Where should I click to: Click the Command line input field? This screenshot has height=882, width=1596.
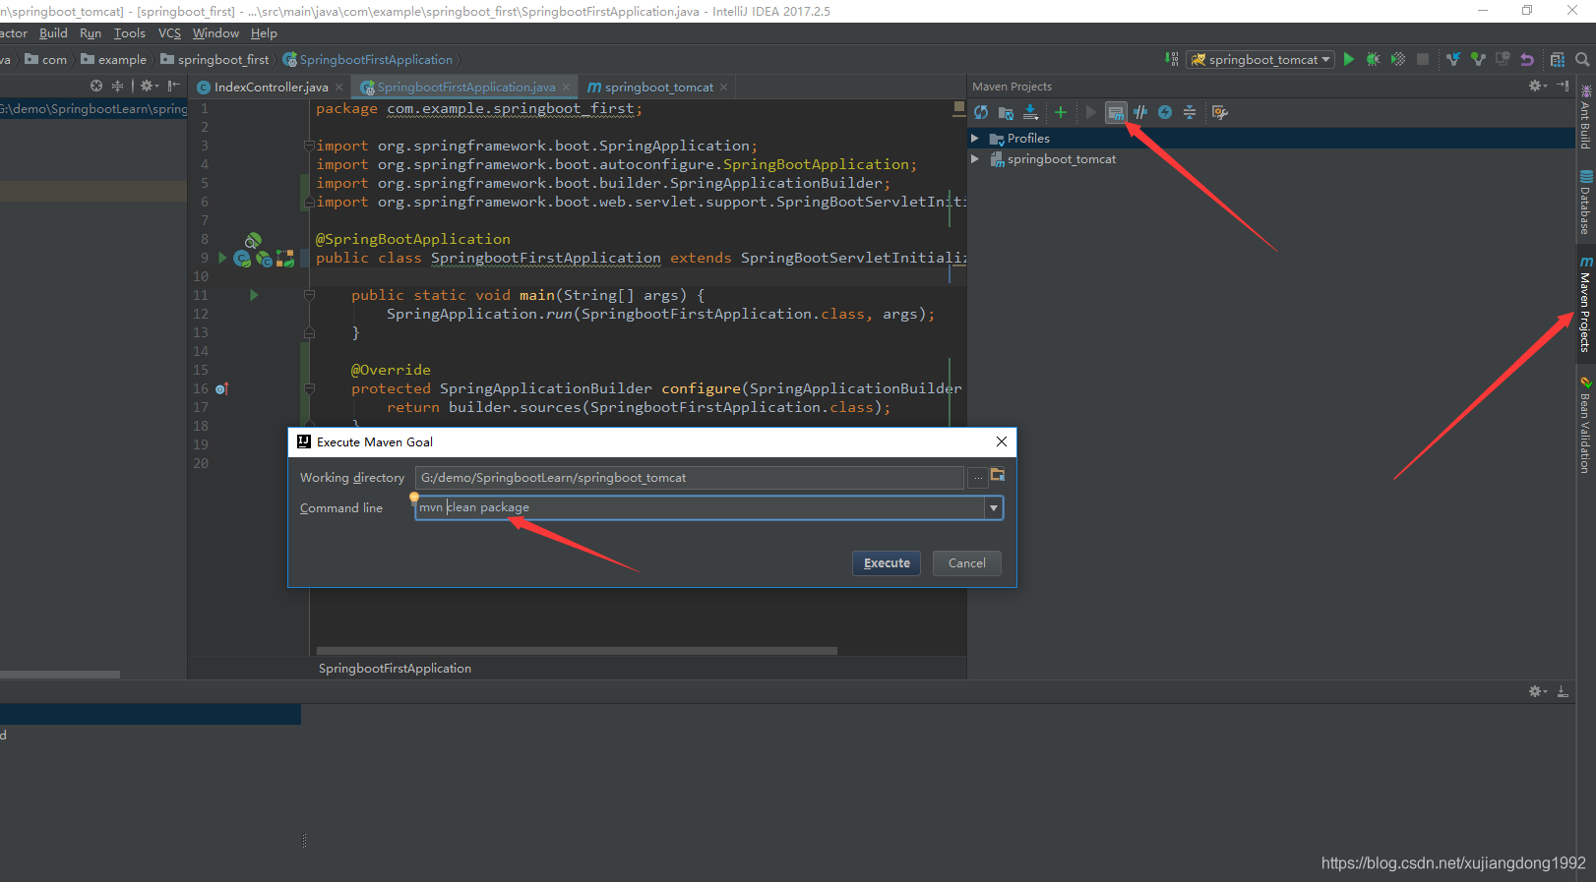pos(700,507)
